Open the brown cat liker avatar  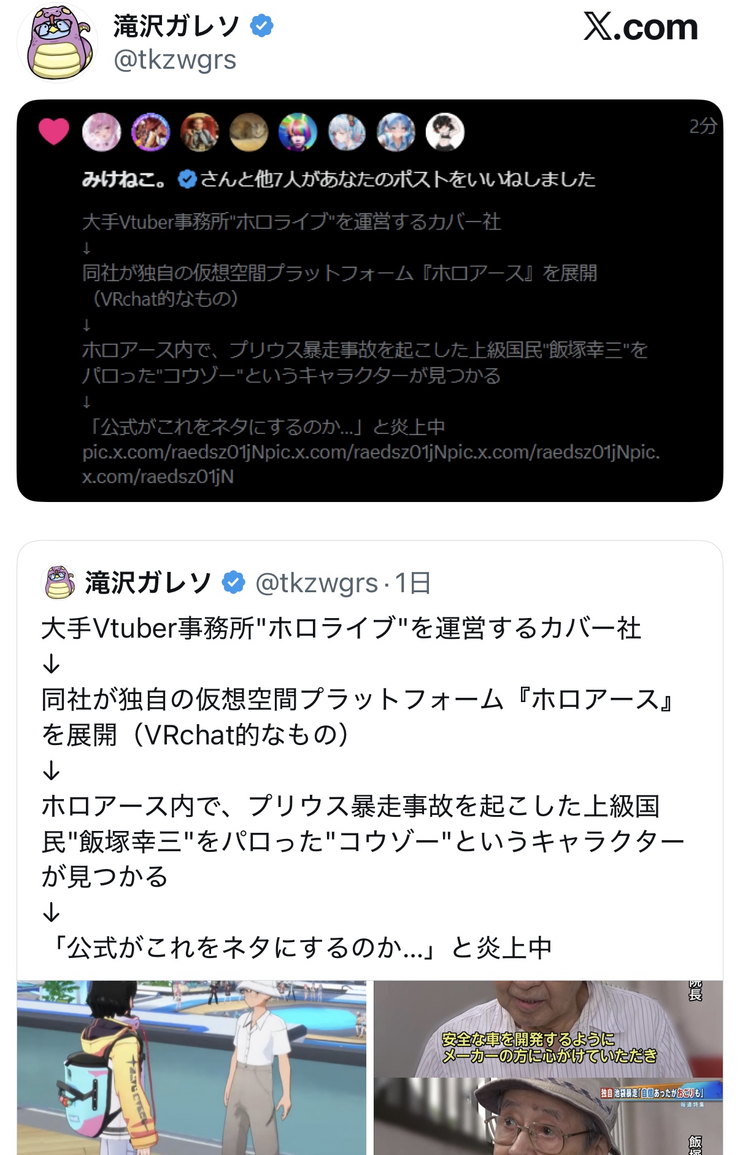249,132
